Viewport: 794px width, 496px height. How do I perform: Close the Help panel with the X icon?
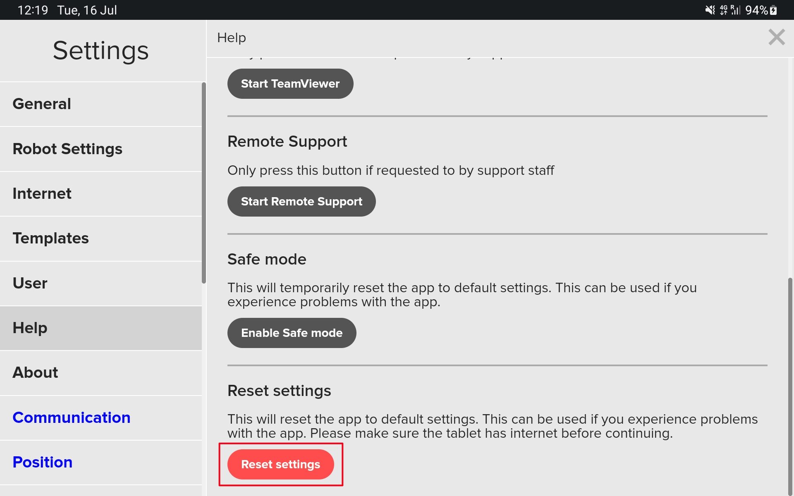pos(776,37)
